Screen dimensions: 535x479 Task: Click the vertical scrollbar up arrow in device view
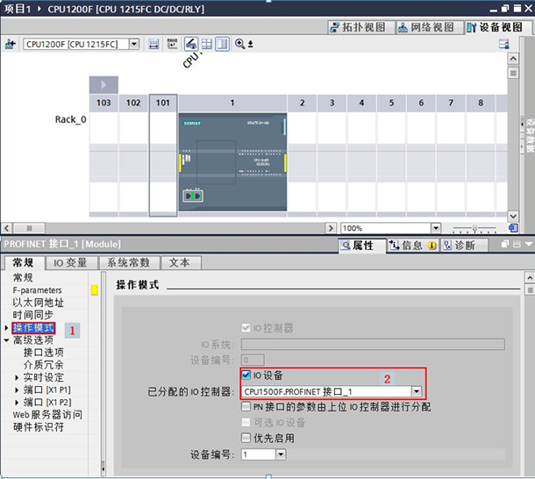(513, 59)
